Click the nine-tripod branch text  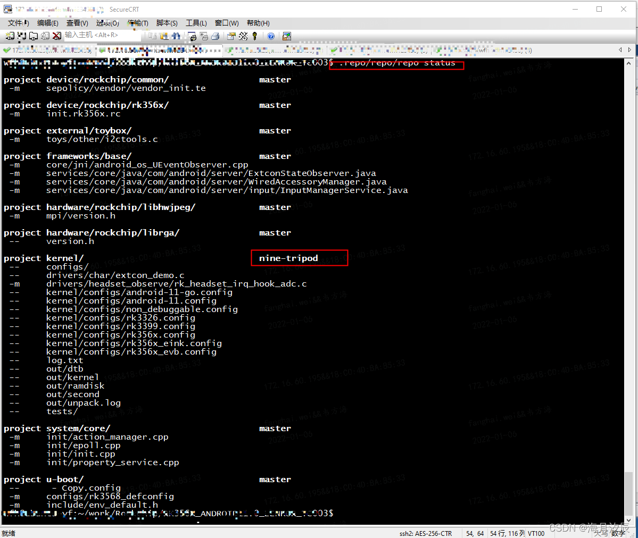point(288,258)
